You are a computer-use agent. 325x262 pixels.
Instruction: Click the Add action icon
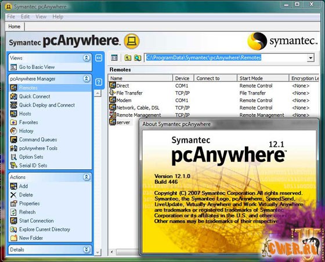coord(13,186)
